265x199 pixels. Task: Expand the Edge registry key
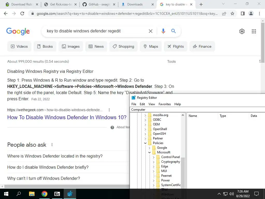[x=153, y=167]
